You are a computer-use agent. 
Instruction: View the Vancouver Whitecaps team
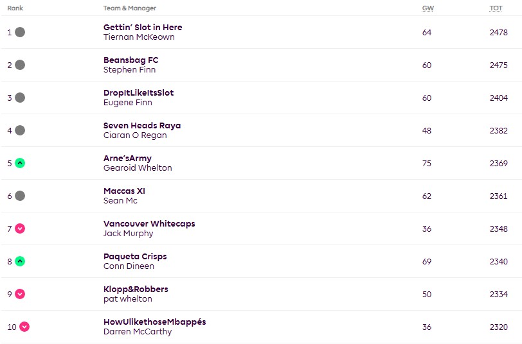point(149,224)
